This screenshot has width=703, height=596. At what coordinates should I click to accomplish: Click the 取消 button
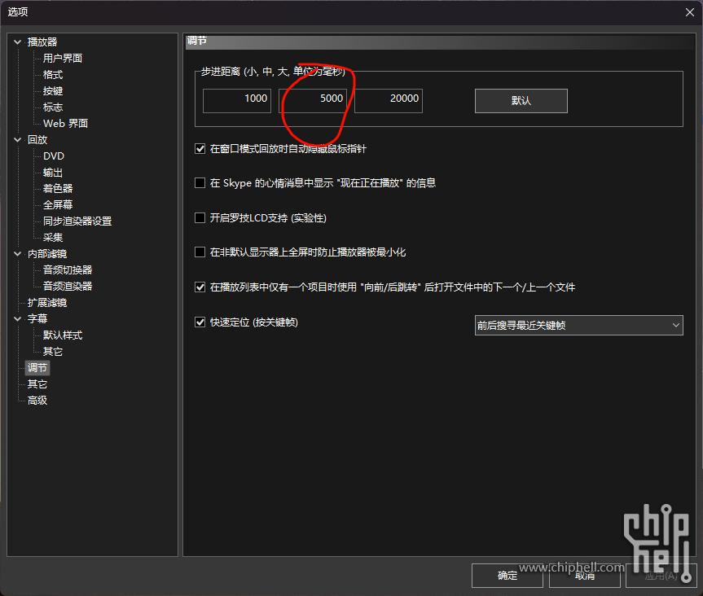coord(585,576)
